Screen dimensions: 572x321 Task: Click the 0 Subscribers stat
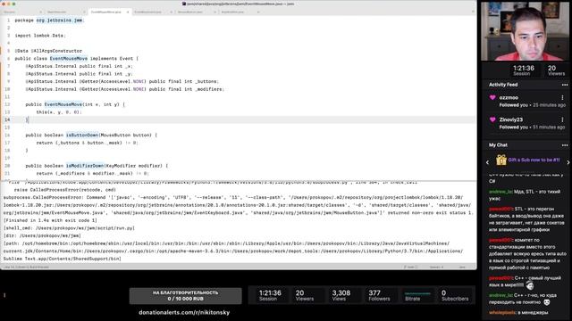(455, 295)
